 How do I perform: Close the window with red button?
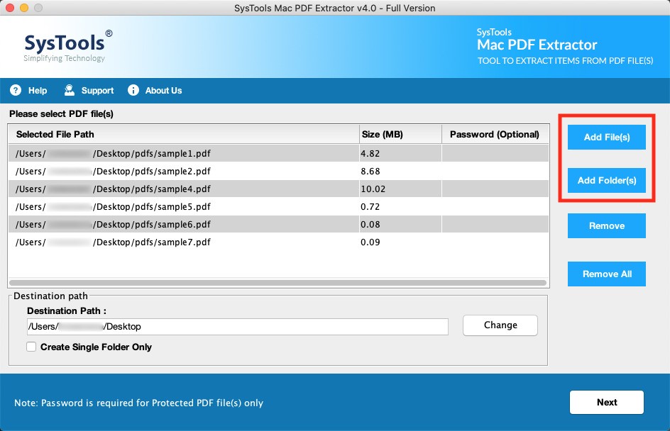pyautogui.click(x=9, y=8)
